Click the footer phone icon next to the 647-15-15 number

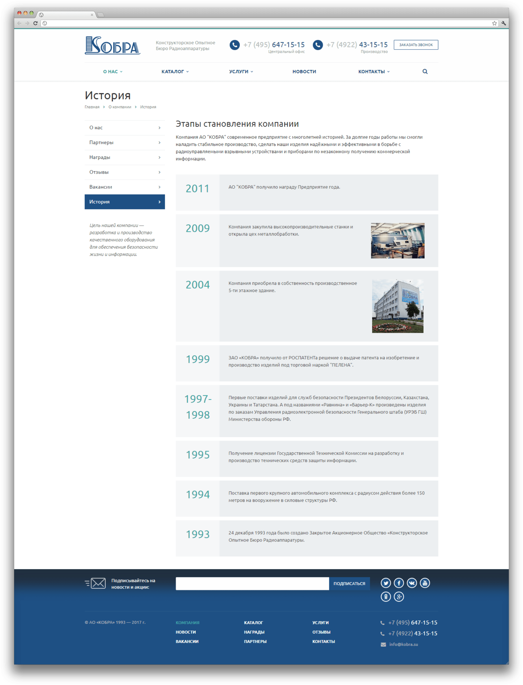point(383,623)
